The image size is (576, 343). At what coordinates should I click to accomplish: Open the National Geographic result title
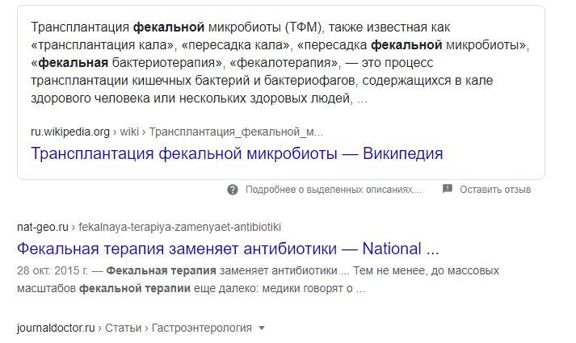[228, 248]
